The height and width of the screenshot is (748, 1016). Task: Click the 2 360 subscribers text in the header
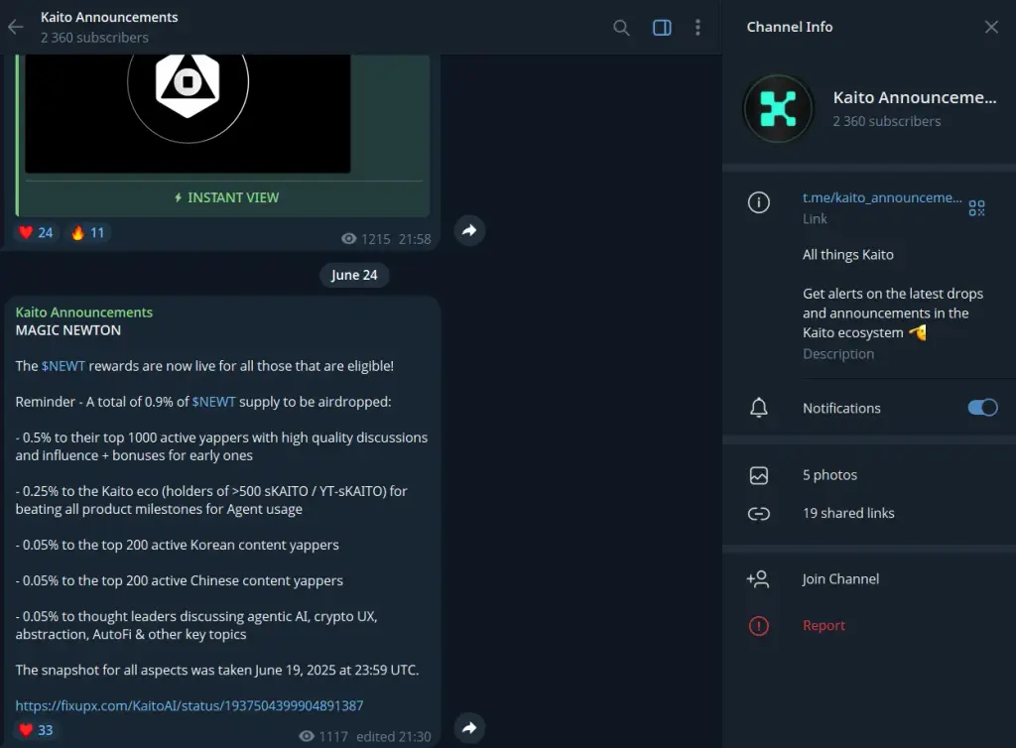pos(94,38)
